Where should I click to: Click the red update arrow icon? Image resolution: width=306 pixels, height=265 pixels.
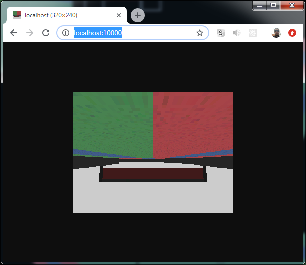pyautogui.click(x=292, y=33)
